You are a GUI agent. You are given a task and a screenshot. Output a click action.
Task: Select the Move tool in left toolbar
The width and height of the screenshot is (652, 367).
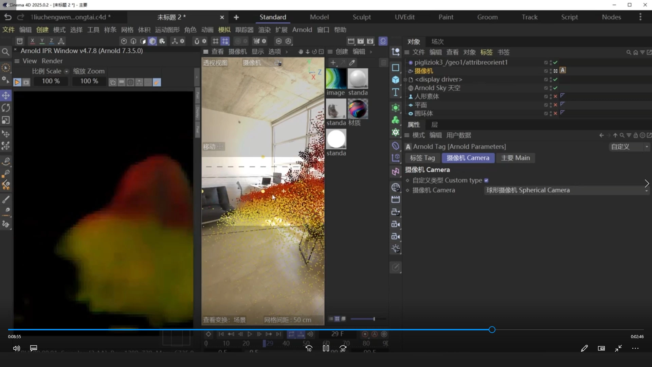tap(6, 95)
